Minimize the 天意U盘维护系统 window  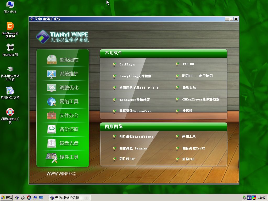[x=227, y=19]
